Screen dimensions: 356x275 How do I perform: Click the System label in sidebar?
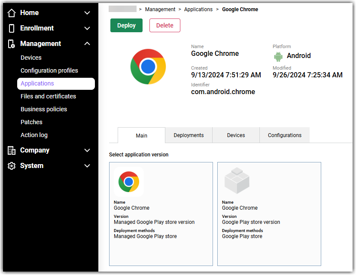point(32,166)
